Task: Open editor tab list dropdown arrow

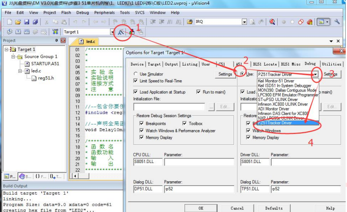Action: (x=331, y=41)
